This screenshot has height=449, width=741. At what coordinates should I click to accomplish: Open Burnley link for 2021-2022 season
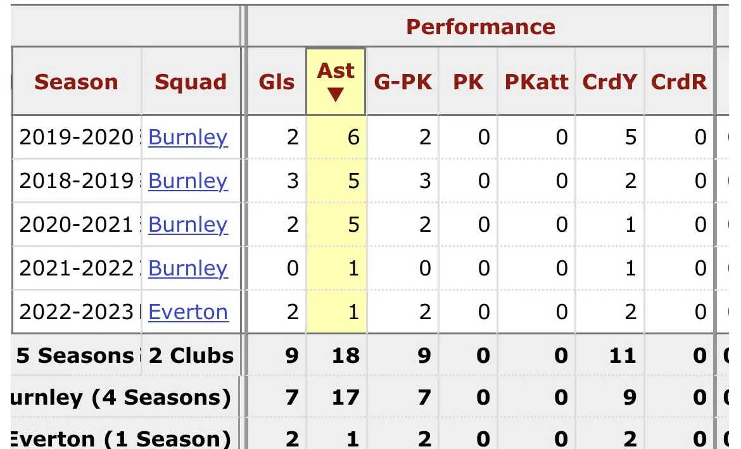coord(187,269)
